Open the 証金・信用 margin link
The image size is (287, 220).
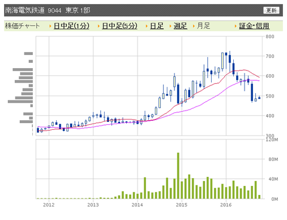[254, 26]
